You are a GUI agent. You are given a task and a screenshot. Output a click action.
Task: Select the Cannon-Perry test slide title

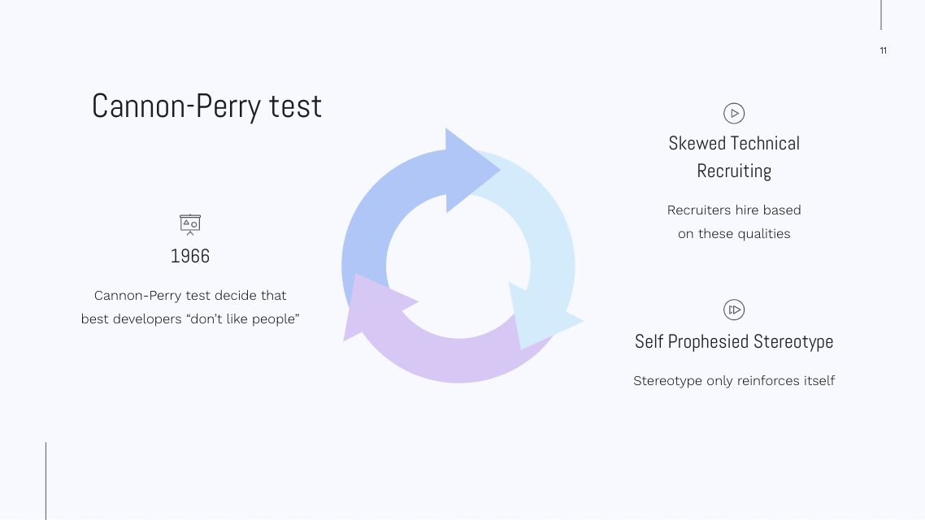206,106
